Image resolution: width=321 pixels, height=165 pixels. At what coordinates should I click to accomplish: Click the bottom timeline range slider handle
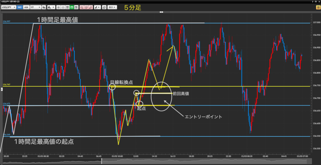pyautogui.click(x=102, y=162)
